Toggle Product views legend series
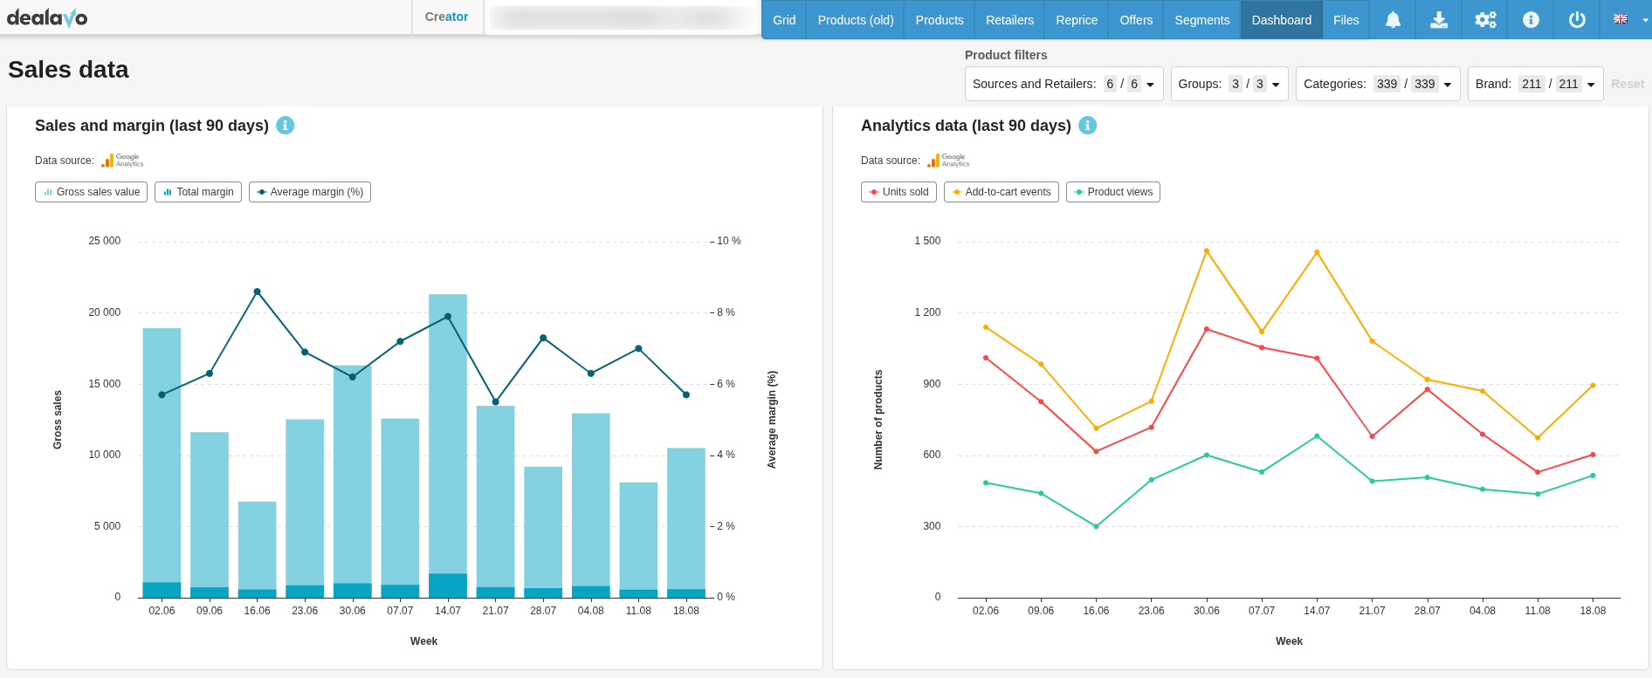The image size is (1652, 678). click(1112, 192)
